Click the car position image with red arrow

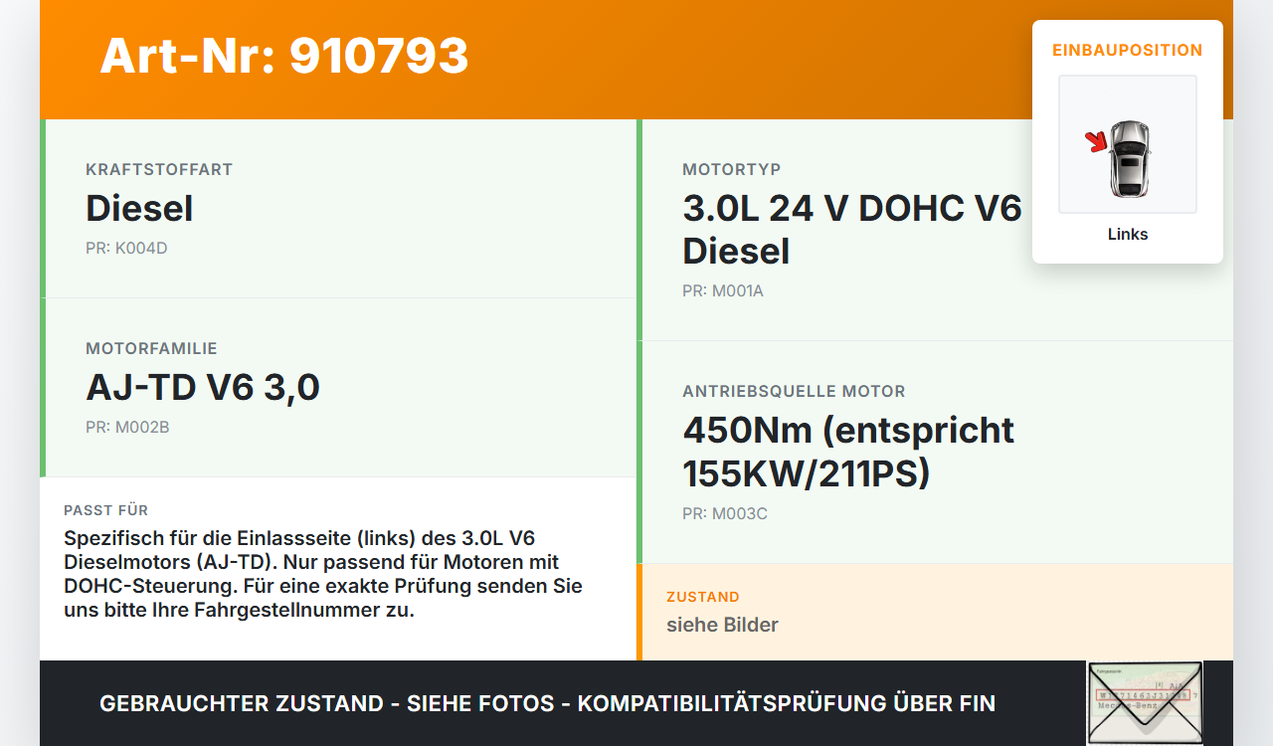1128,144
